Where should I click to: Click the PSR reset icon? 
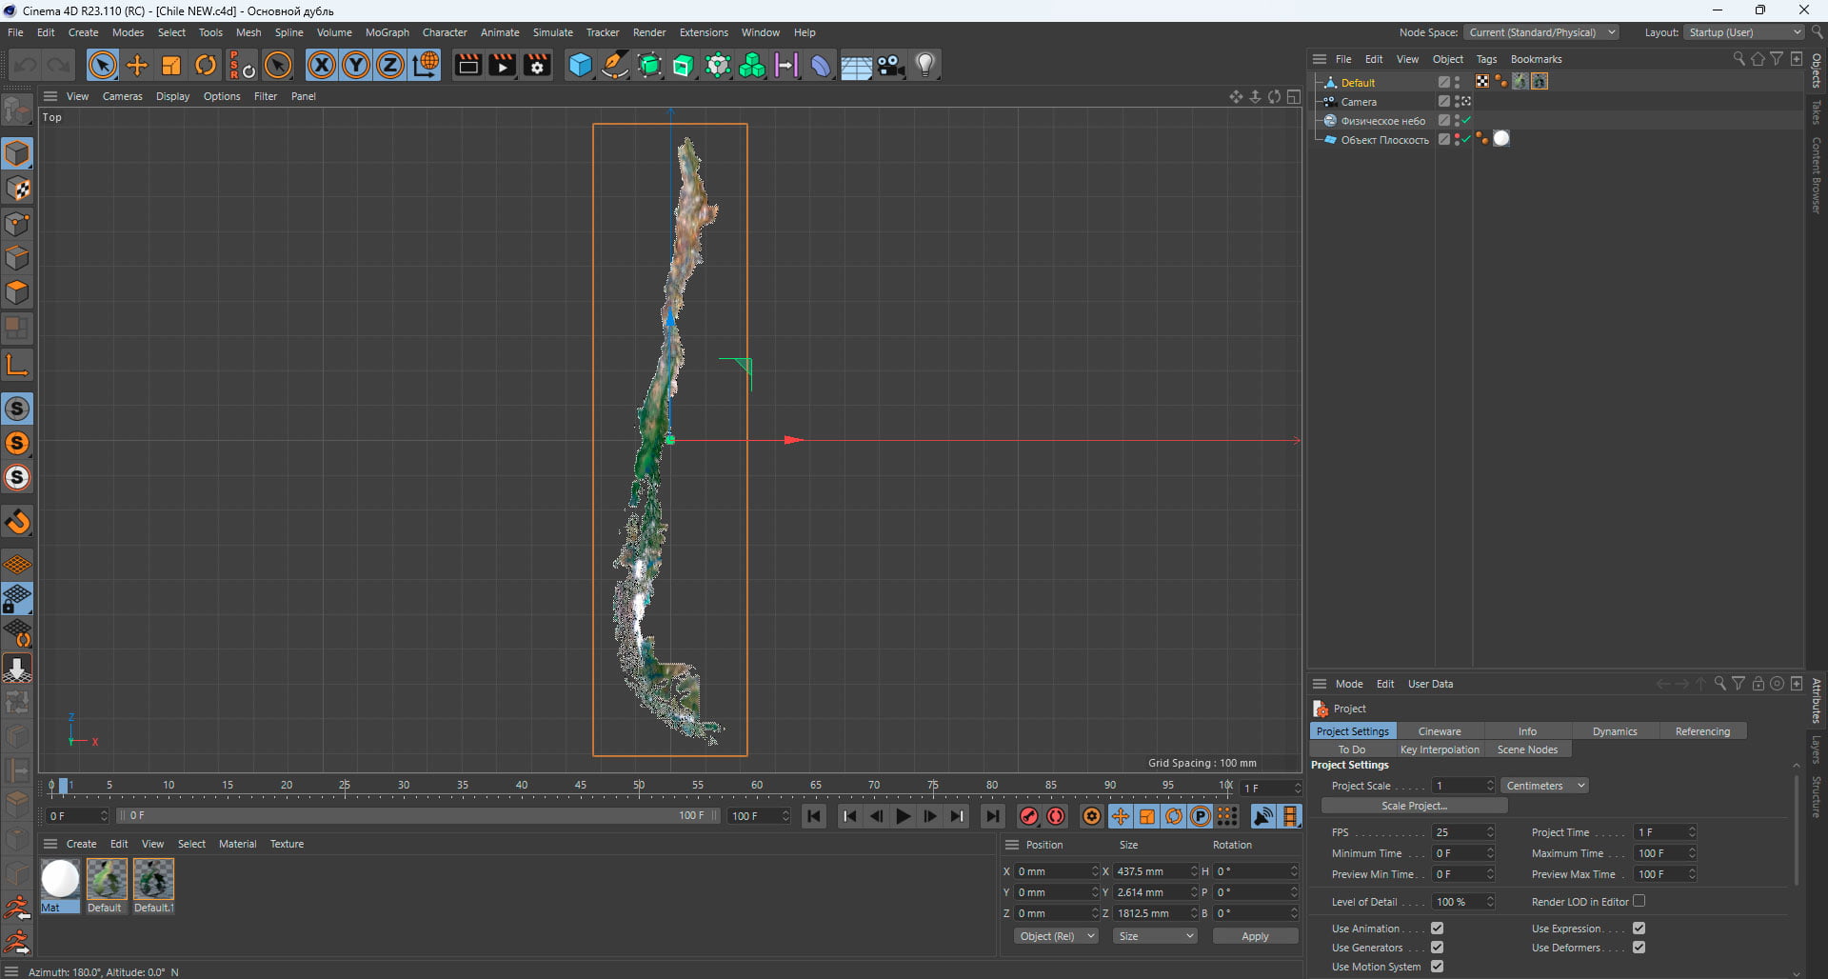[x=242, y=66]
